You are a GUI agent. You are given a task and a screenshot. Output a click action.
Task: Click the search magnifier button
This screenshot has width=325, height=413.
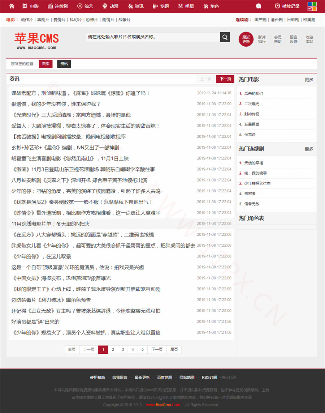click(x=225, y=37)
